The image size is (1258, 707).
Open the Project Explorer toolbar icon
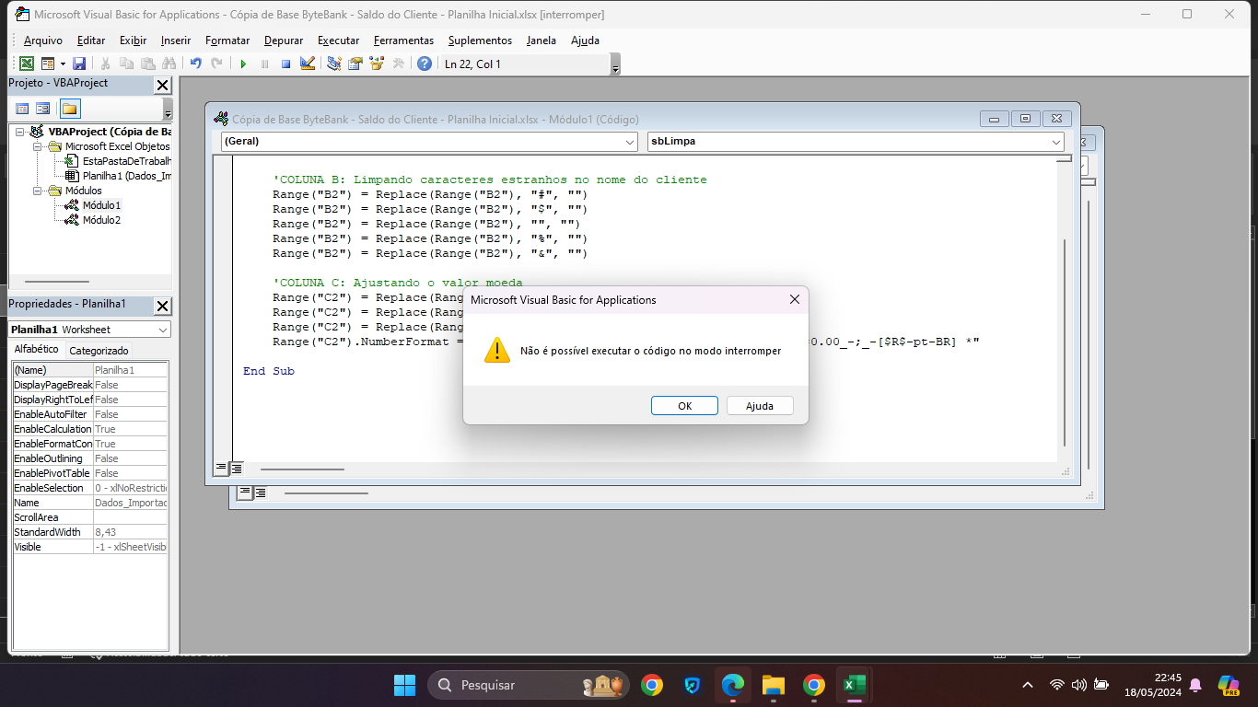333,64
